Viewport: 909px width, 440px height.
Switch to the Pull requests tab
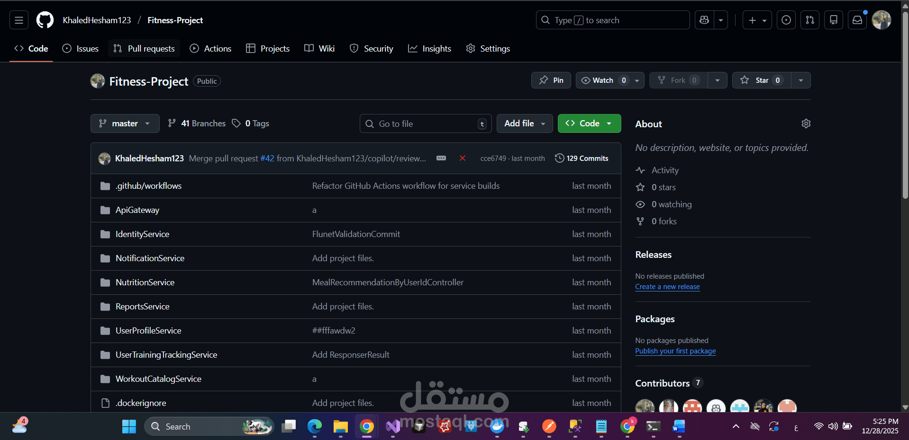[144, 49]
